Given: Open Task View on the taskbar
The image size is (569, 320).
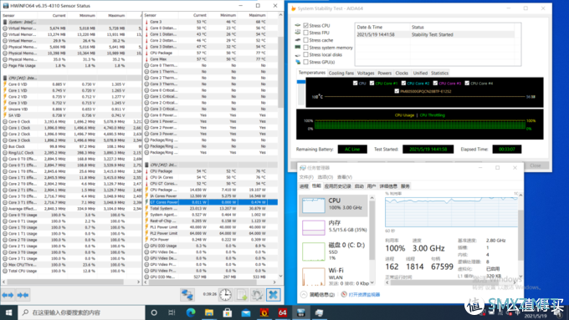Looking at the screenshot, I should [x=172, y=312].
